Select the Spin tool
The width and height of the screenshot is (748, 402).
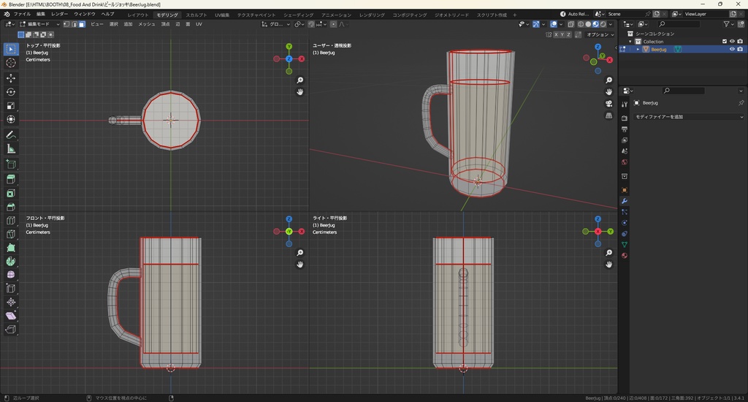(11, 261)
